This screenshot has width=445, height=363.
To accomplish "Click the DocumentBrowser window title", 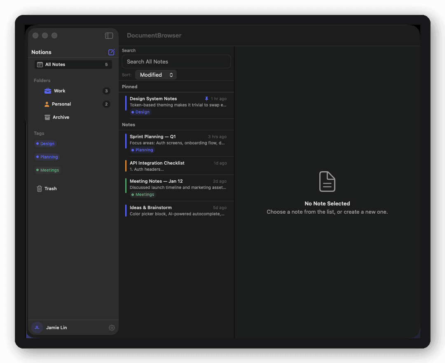I will point(154,35).
